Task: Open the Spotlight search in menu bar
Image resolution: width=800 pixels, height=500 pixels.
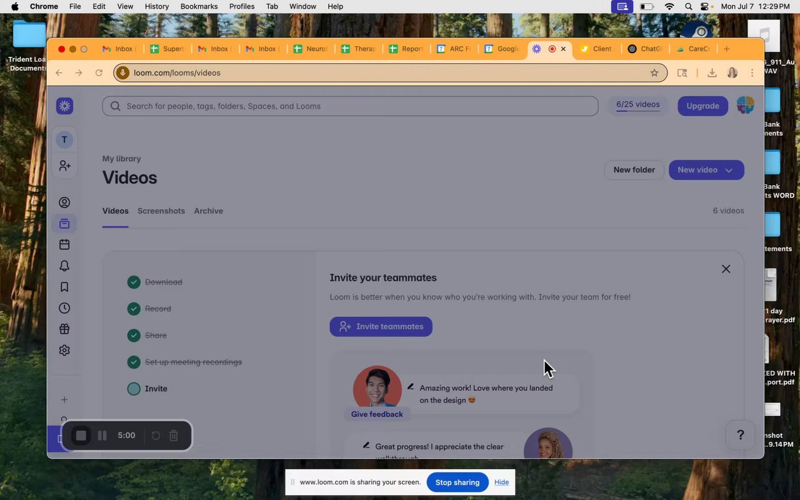Action: [688, 6]
